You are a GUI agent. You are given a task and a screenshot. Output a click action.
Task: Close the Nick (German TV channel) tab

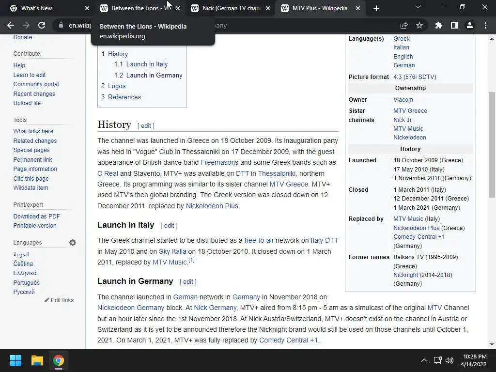(x=268, y=8)
